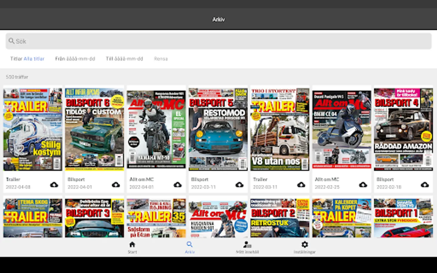Image resolution: width=437 pixels, height=273 pixels.
Task: Hit the cloud download icon for Bilsport 2022-03-11
Action: coord(239,185)
